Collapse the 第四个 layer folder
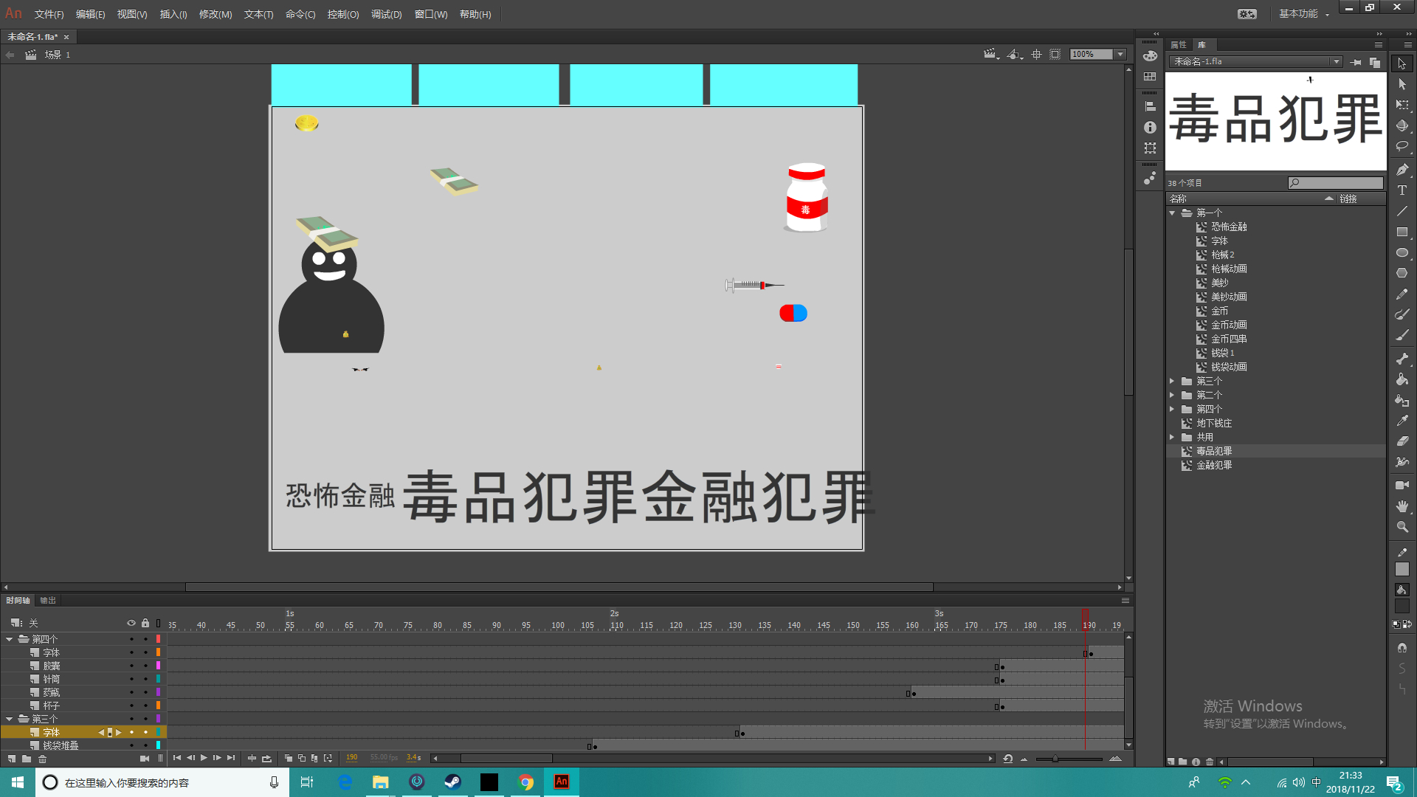This screenshot has height=797, width=1417. pos(10,640)
